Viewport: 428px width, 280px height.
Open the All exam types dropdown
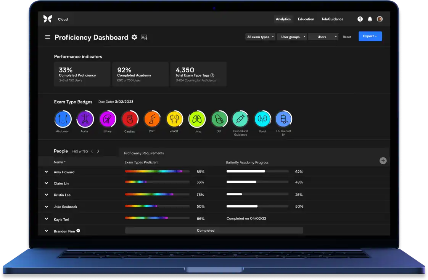click(x=260, y=37)
